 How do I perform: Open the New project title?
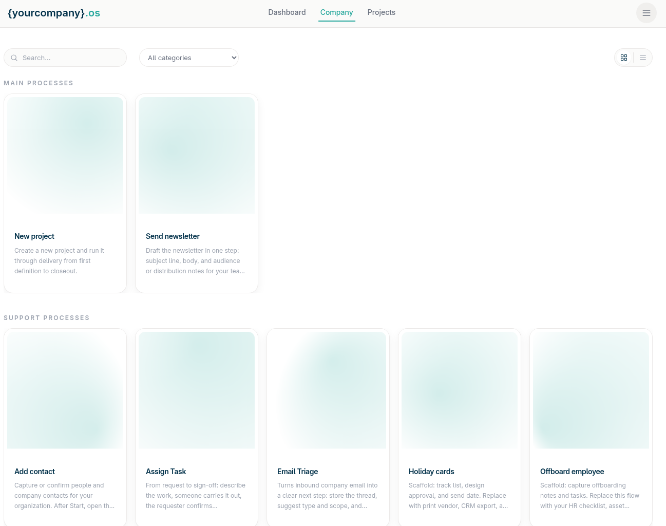click(34, 236)
